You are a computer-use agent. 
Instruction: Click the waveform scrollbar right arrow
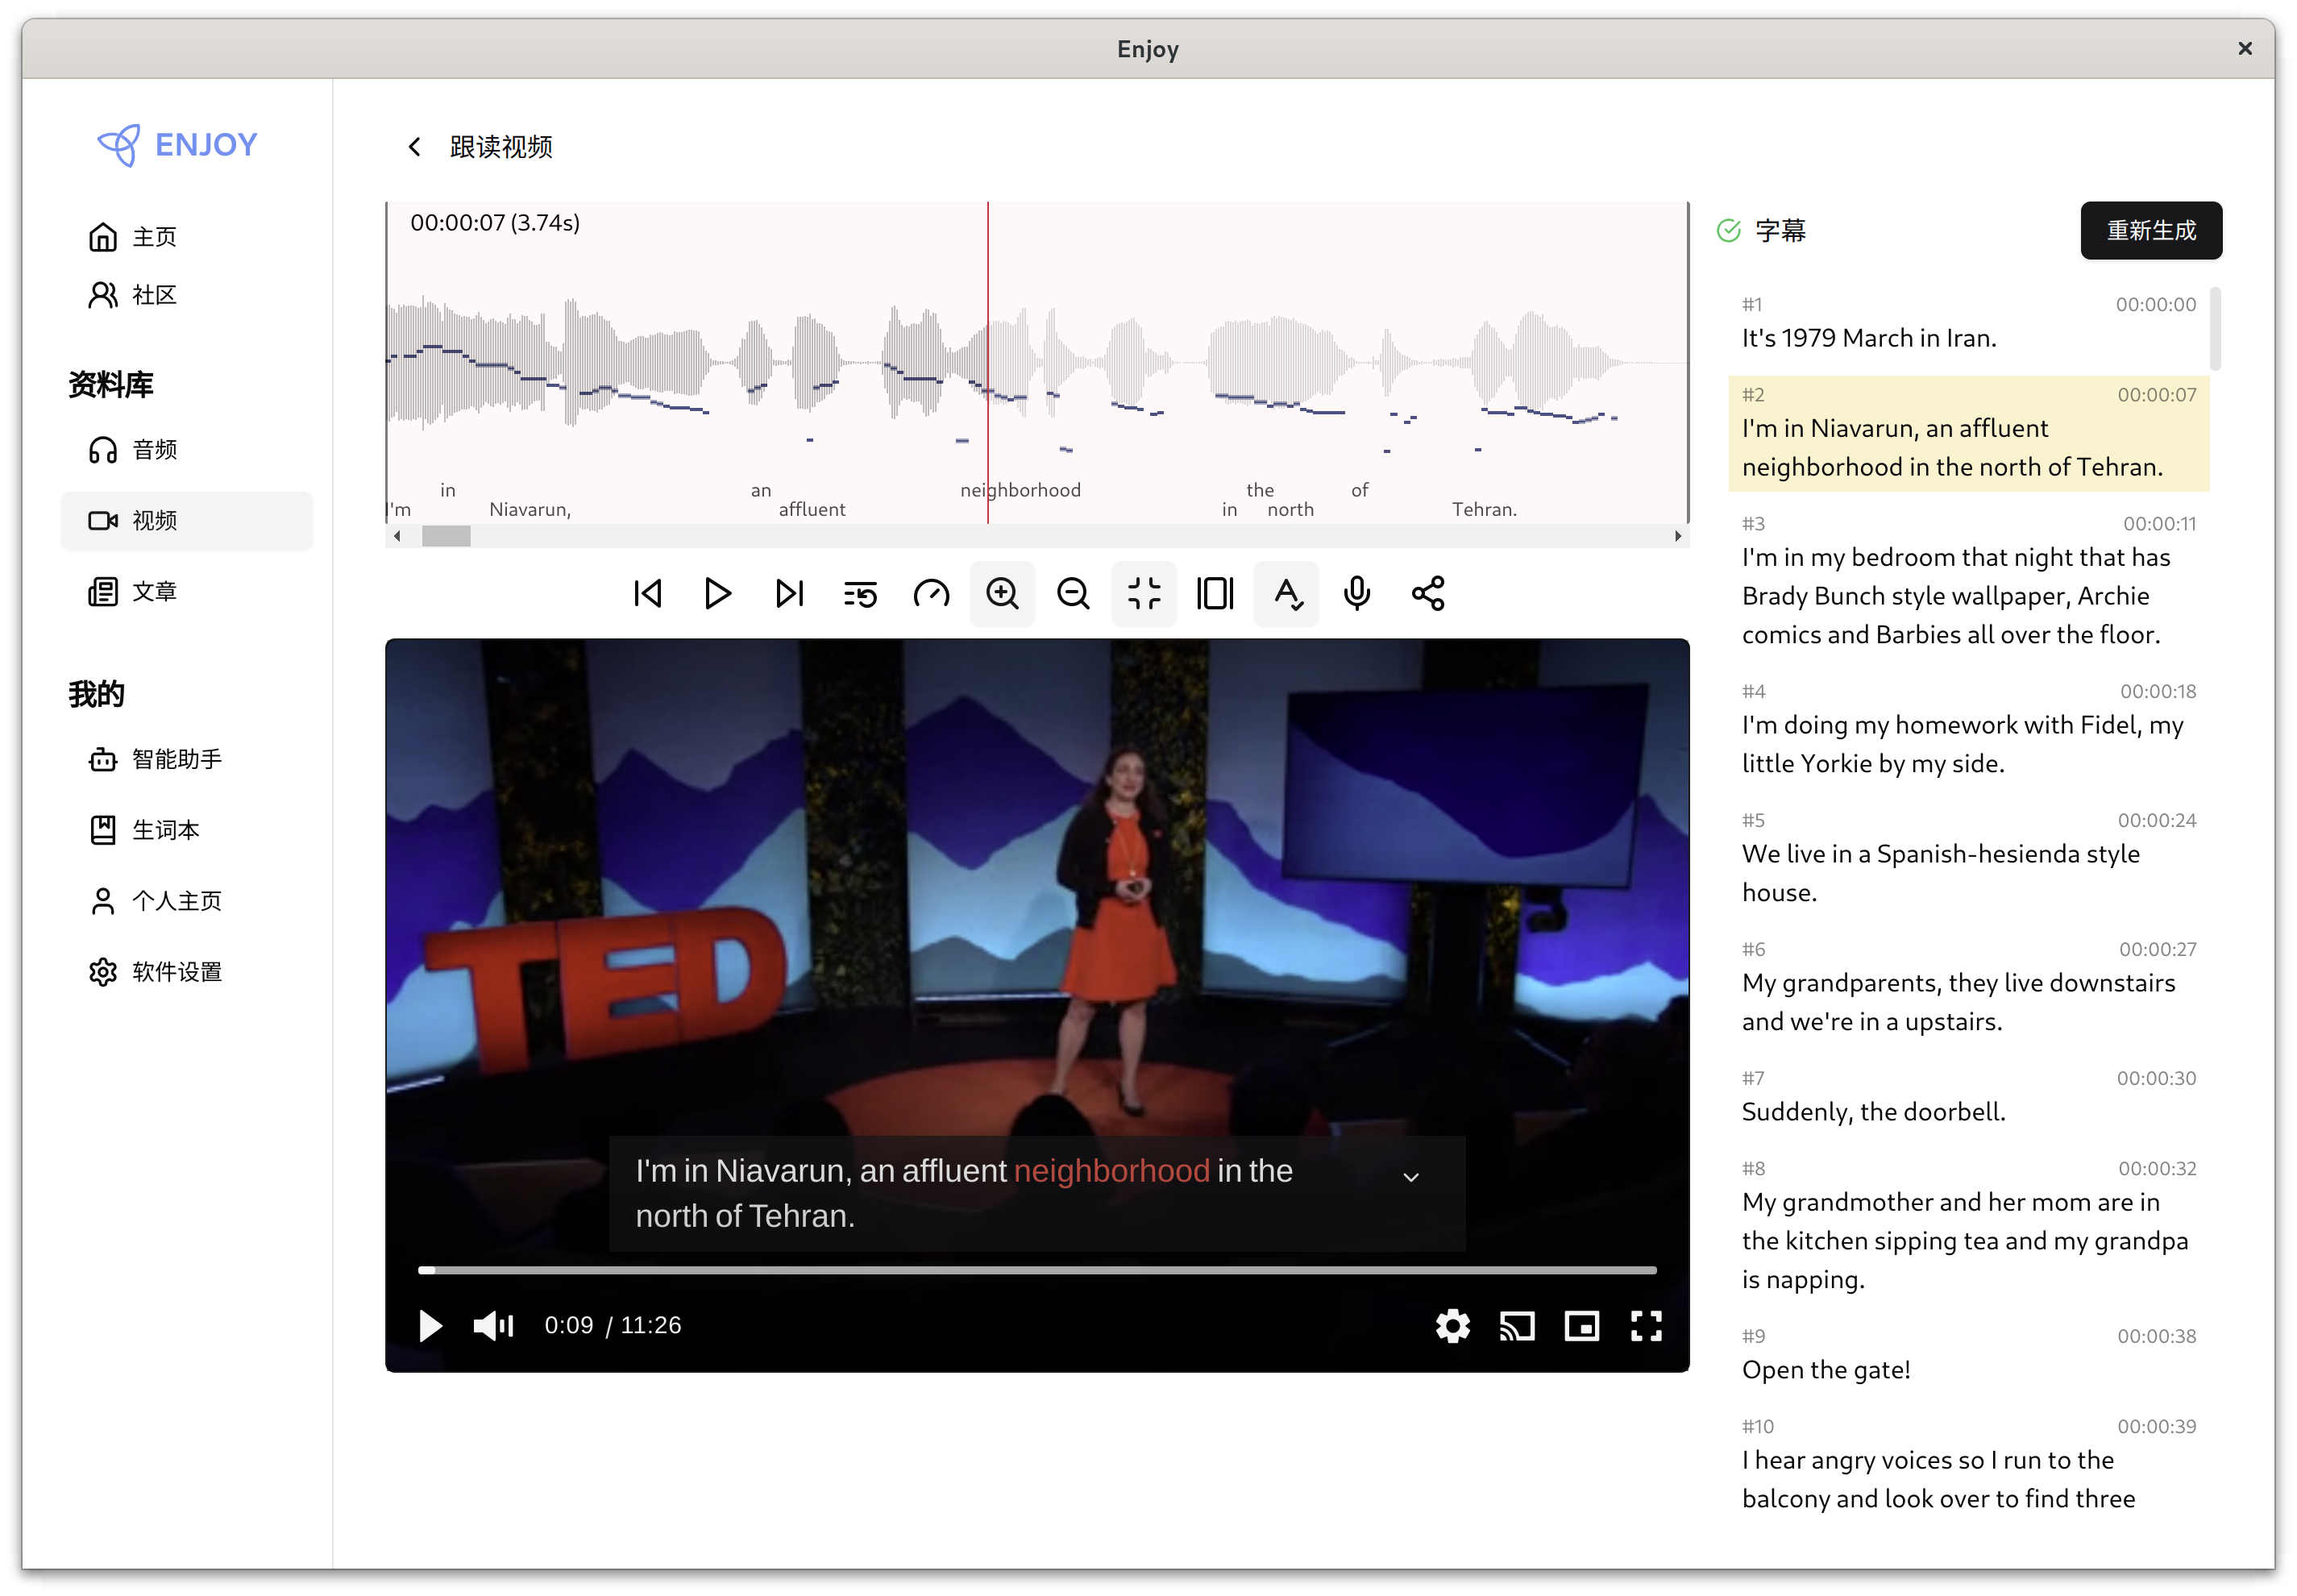(1677, 536)
